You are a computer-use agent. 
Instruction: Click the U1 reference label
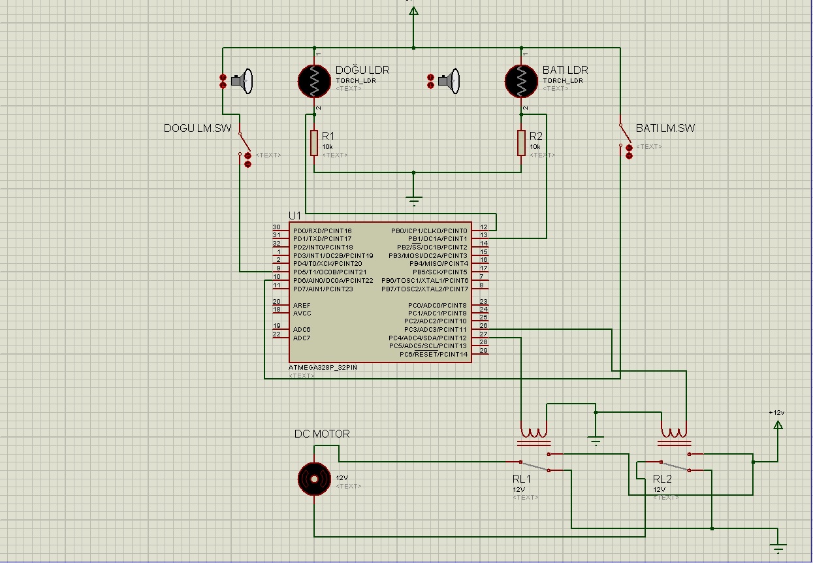click(x=295, y=216)
